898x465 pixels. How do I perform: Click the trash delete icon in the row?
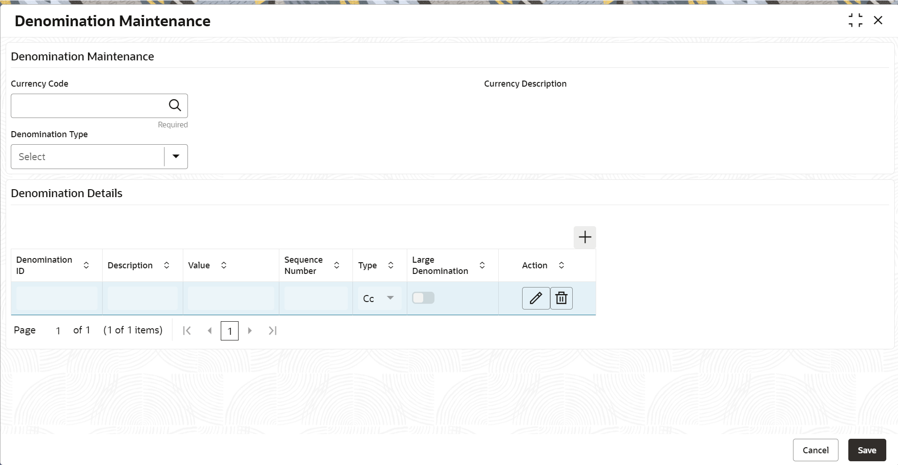[561, 298]
